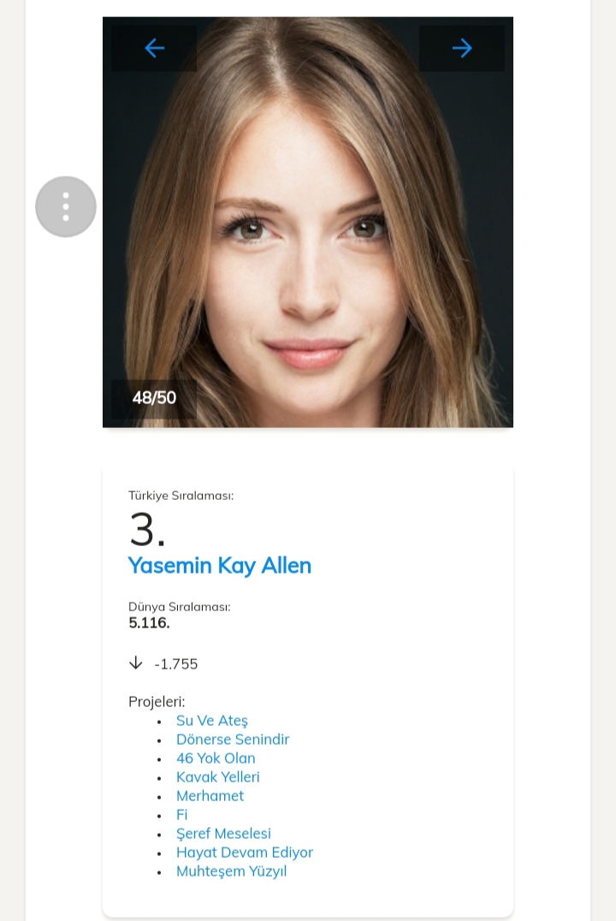Select the Hayat Devam Ediyor link
Image resolution: width=616 pixels, height=921 pixels.
[245, 853]
